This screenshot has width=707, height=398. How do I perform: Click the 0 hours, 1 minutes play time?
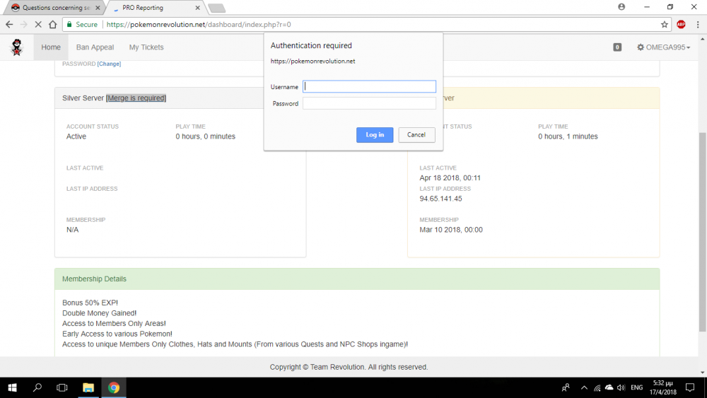pos(568,136)
